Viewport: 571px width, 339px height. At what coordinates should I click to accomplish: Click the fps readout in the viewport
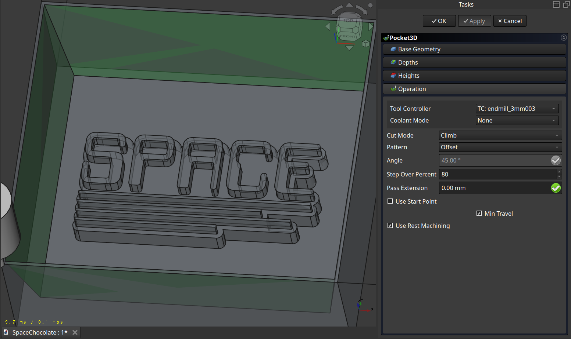[34, 322]
